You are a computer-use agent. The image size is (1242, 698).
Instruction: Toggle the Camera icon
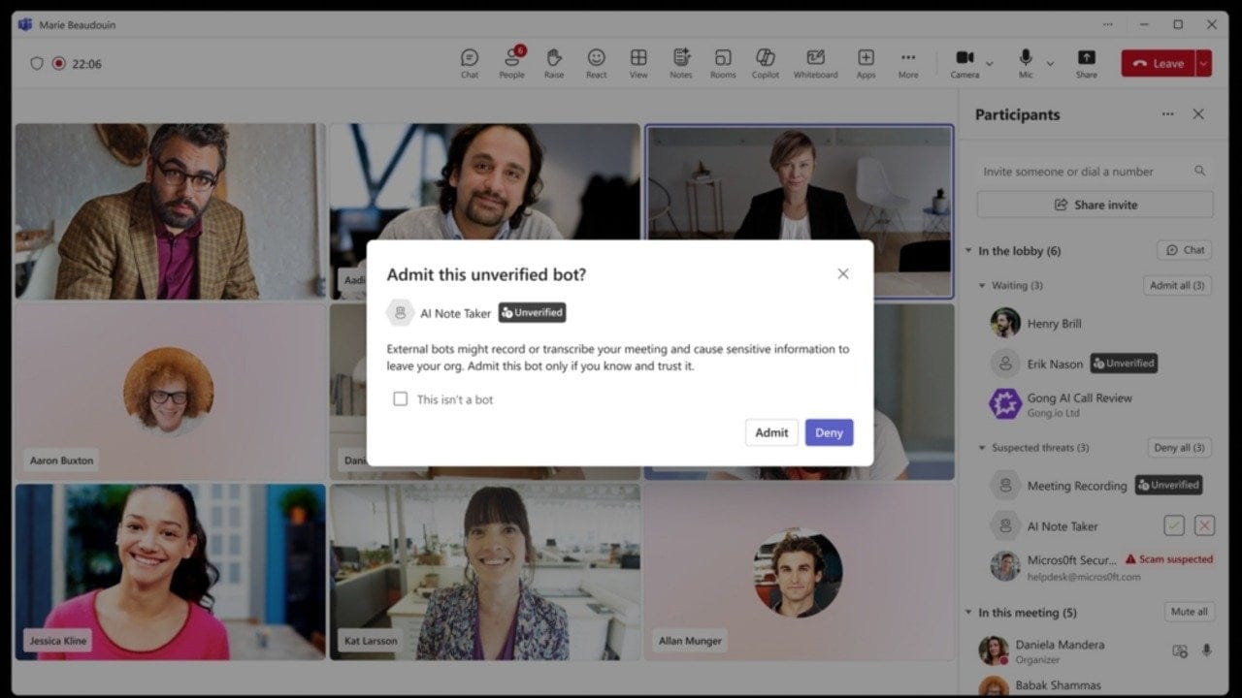pos(964,63)
